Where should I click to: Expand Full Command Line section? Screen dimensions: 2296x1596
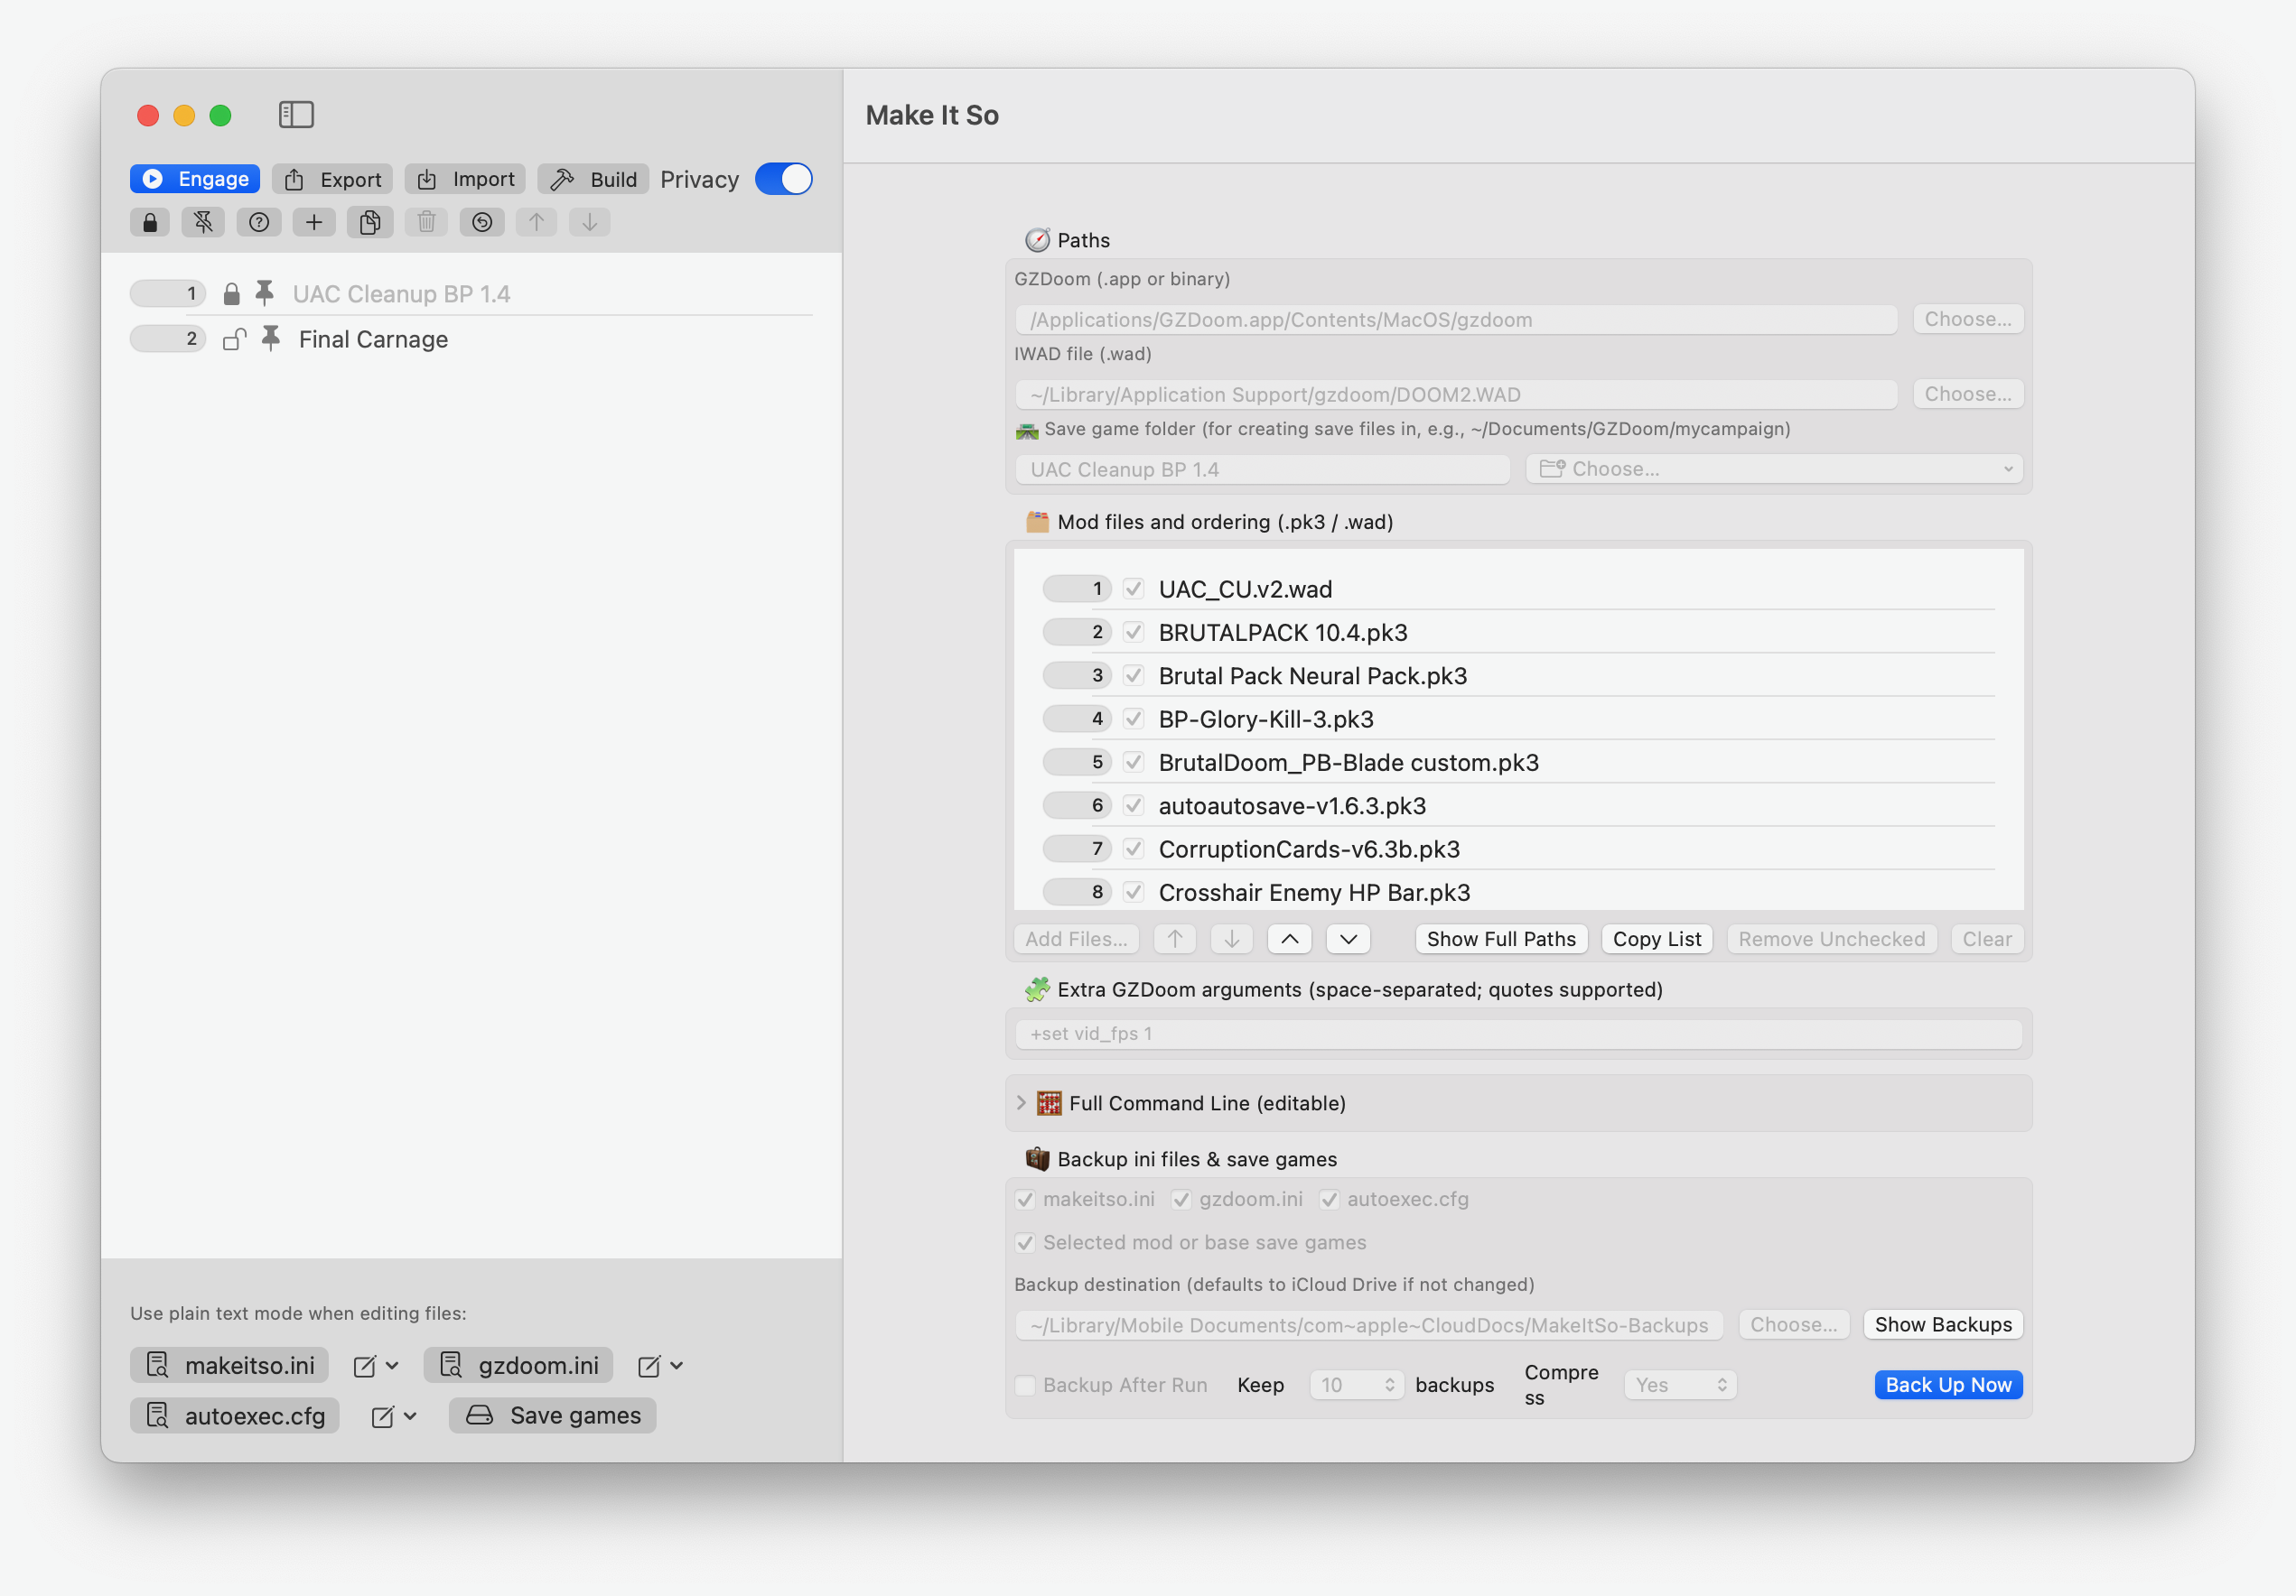(1021, 1103)
